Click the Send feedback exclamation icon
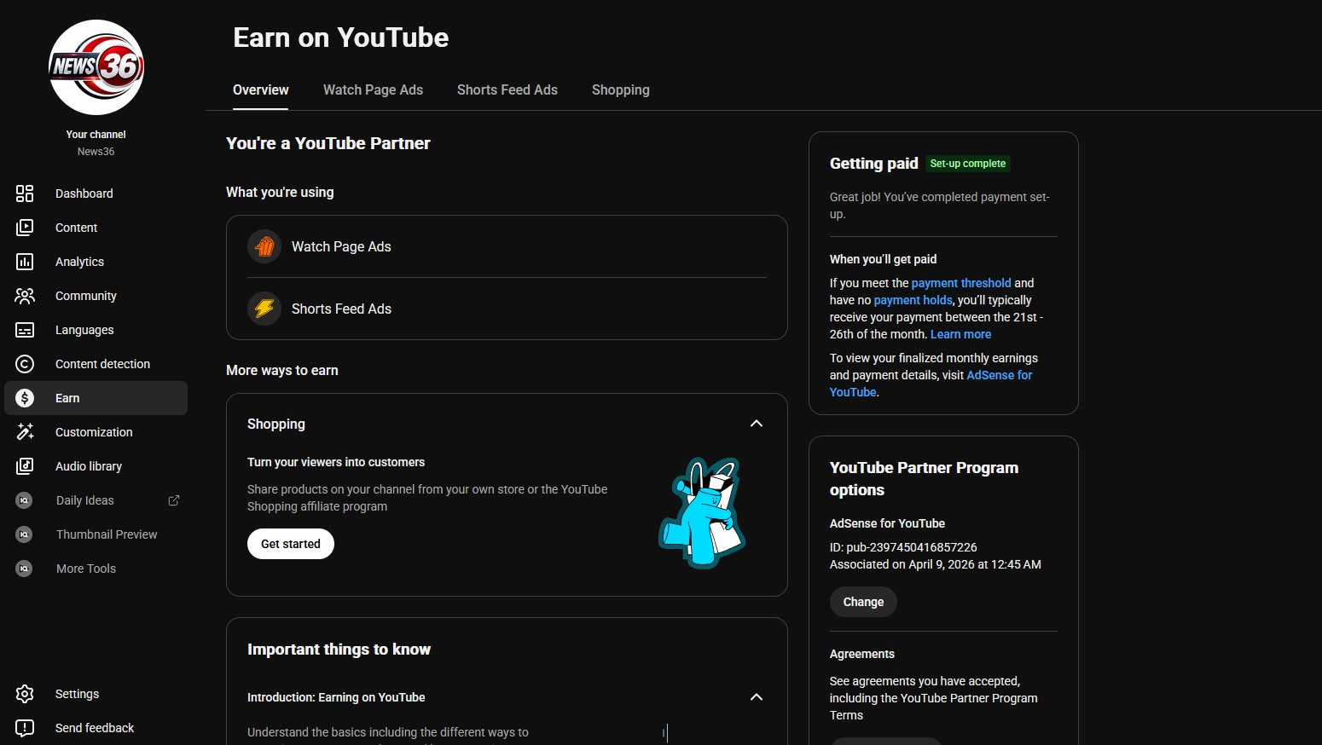Screen dimensions: 1322x745 coord(25,728)
